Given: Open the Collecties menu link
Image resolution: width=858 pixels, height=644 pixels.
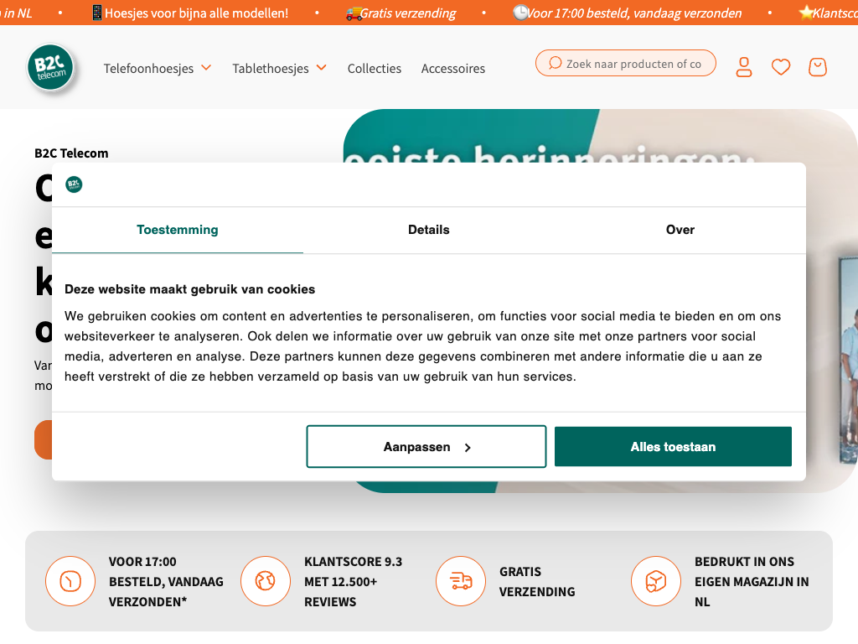Looking at the screenshot, I should tap(375, 69).
